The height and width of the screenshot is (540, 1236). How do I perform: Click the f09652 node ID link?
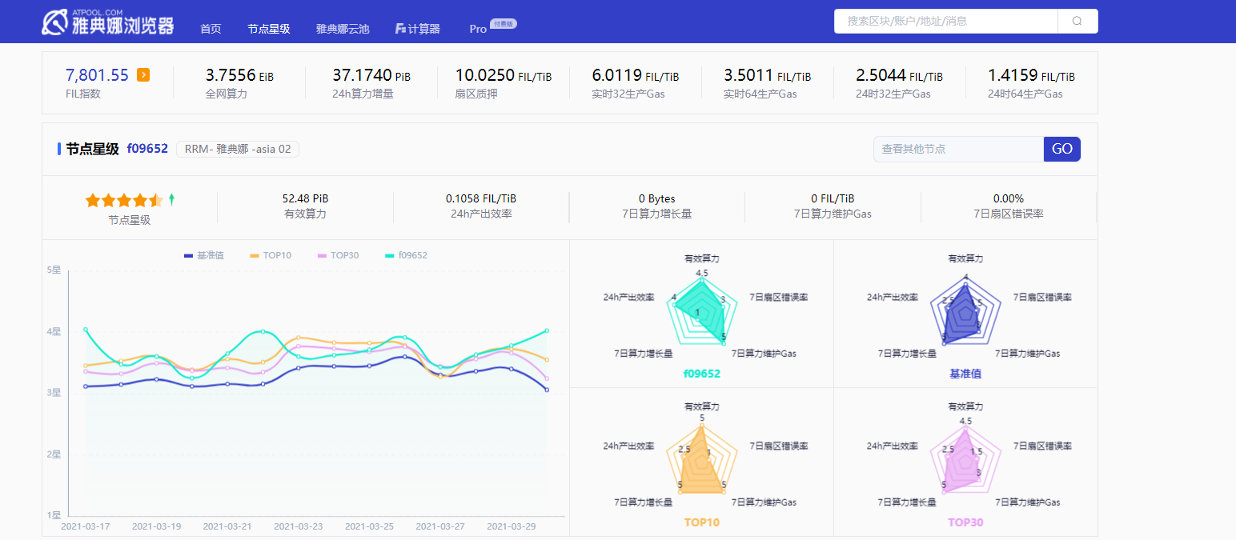point(147,149)
